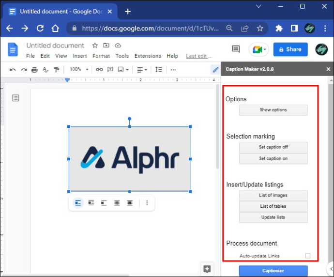Viewport: 334px width, 277px height.
Task: Click the Insert image icon
Action: coord(121,69)
